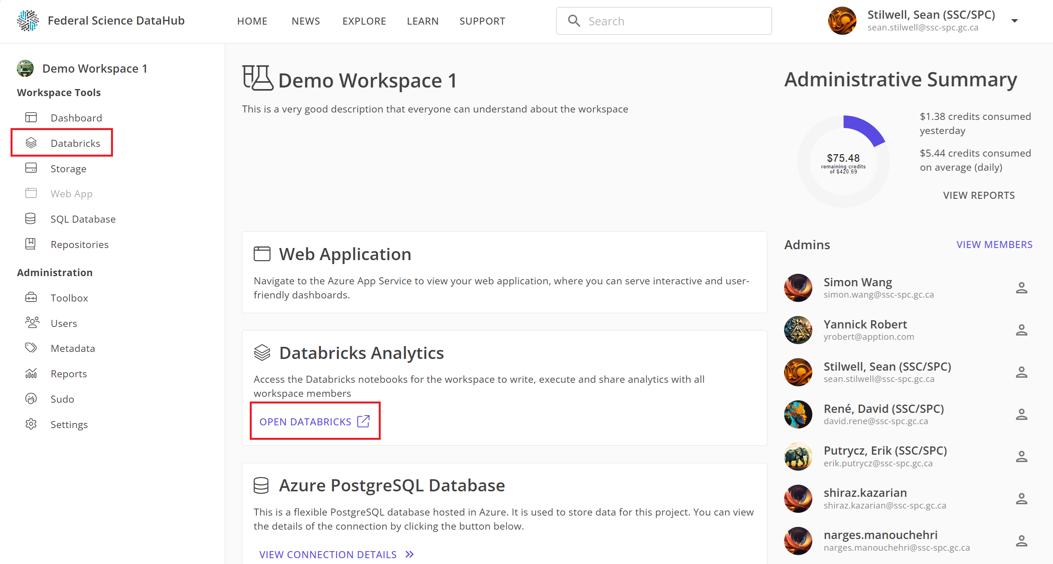
Task: Click the search magnifier icon
Action: 574,20
